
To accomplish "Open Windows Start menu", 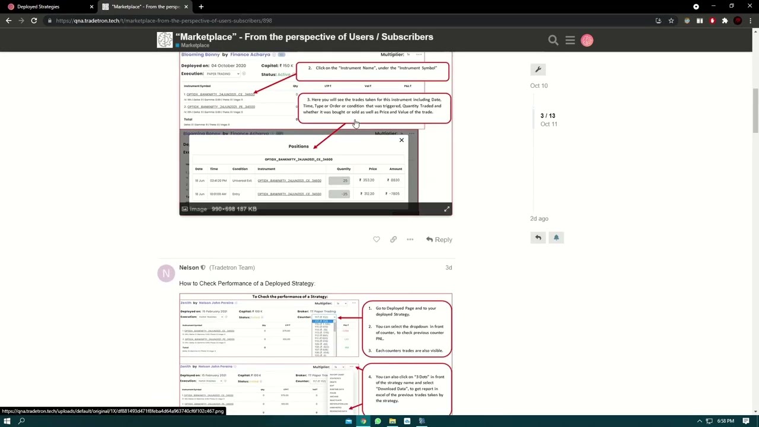I will point(7,421).
